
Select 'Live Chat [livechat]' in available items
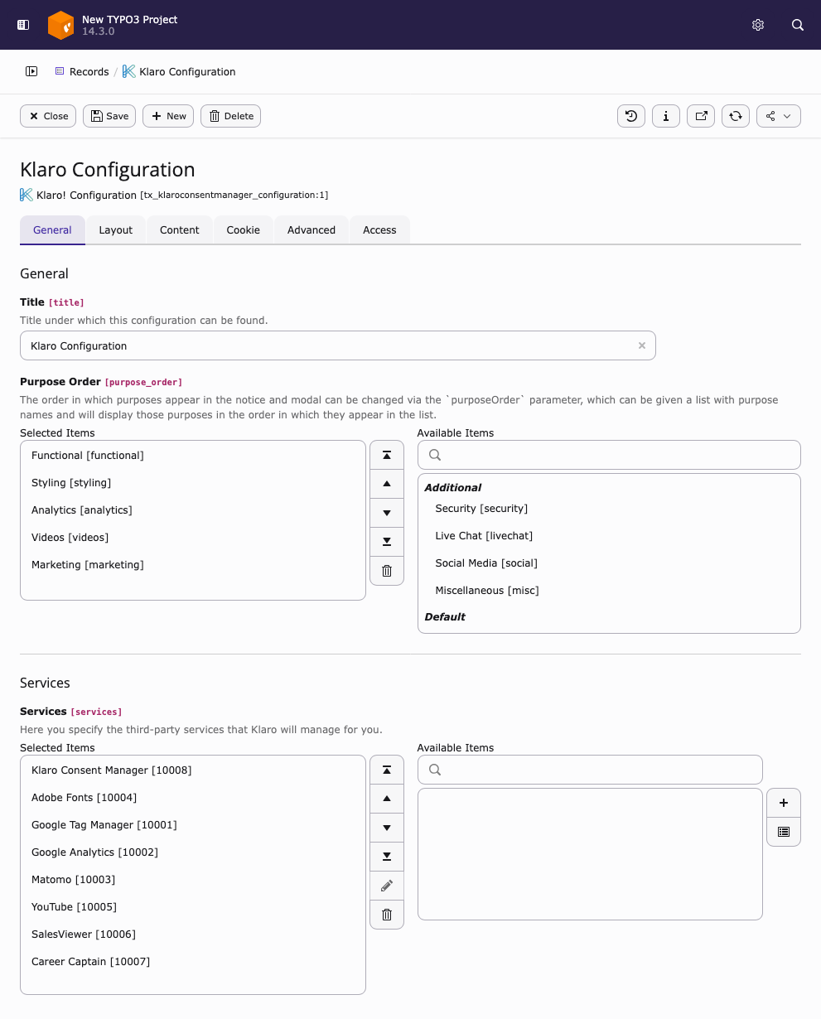(x=609, y=535)
